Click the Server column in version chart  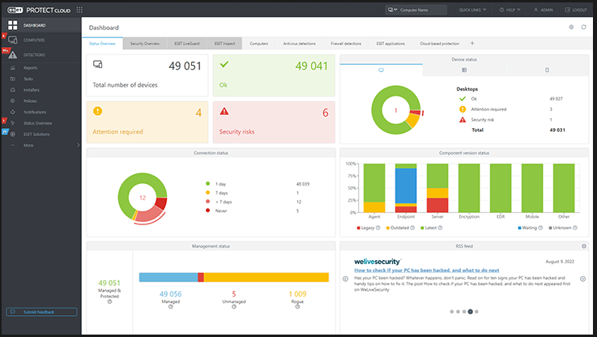click(437, 188)
